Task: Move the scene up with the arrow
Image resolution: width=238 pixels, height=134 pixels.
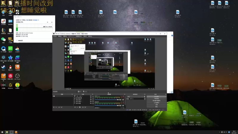Action: click(59, 107)
